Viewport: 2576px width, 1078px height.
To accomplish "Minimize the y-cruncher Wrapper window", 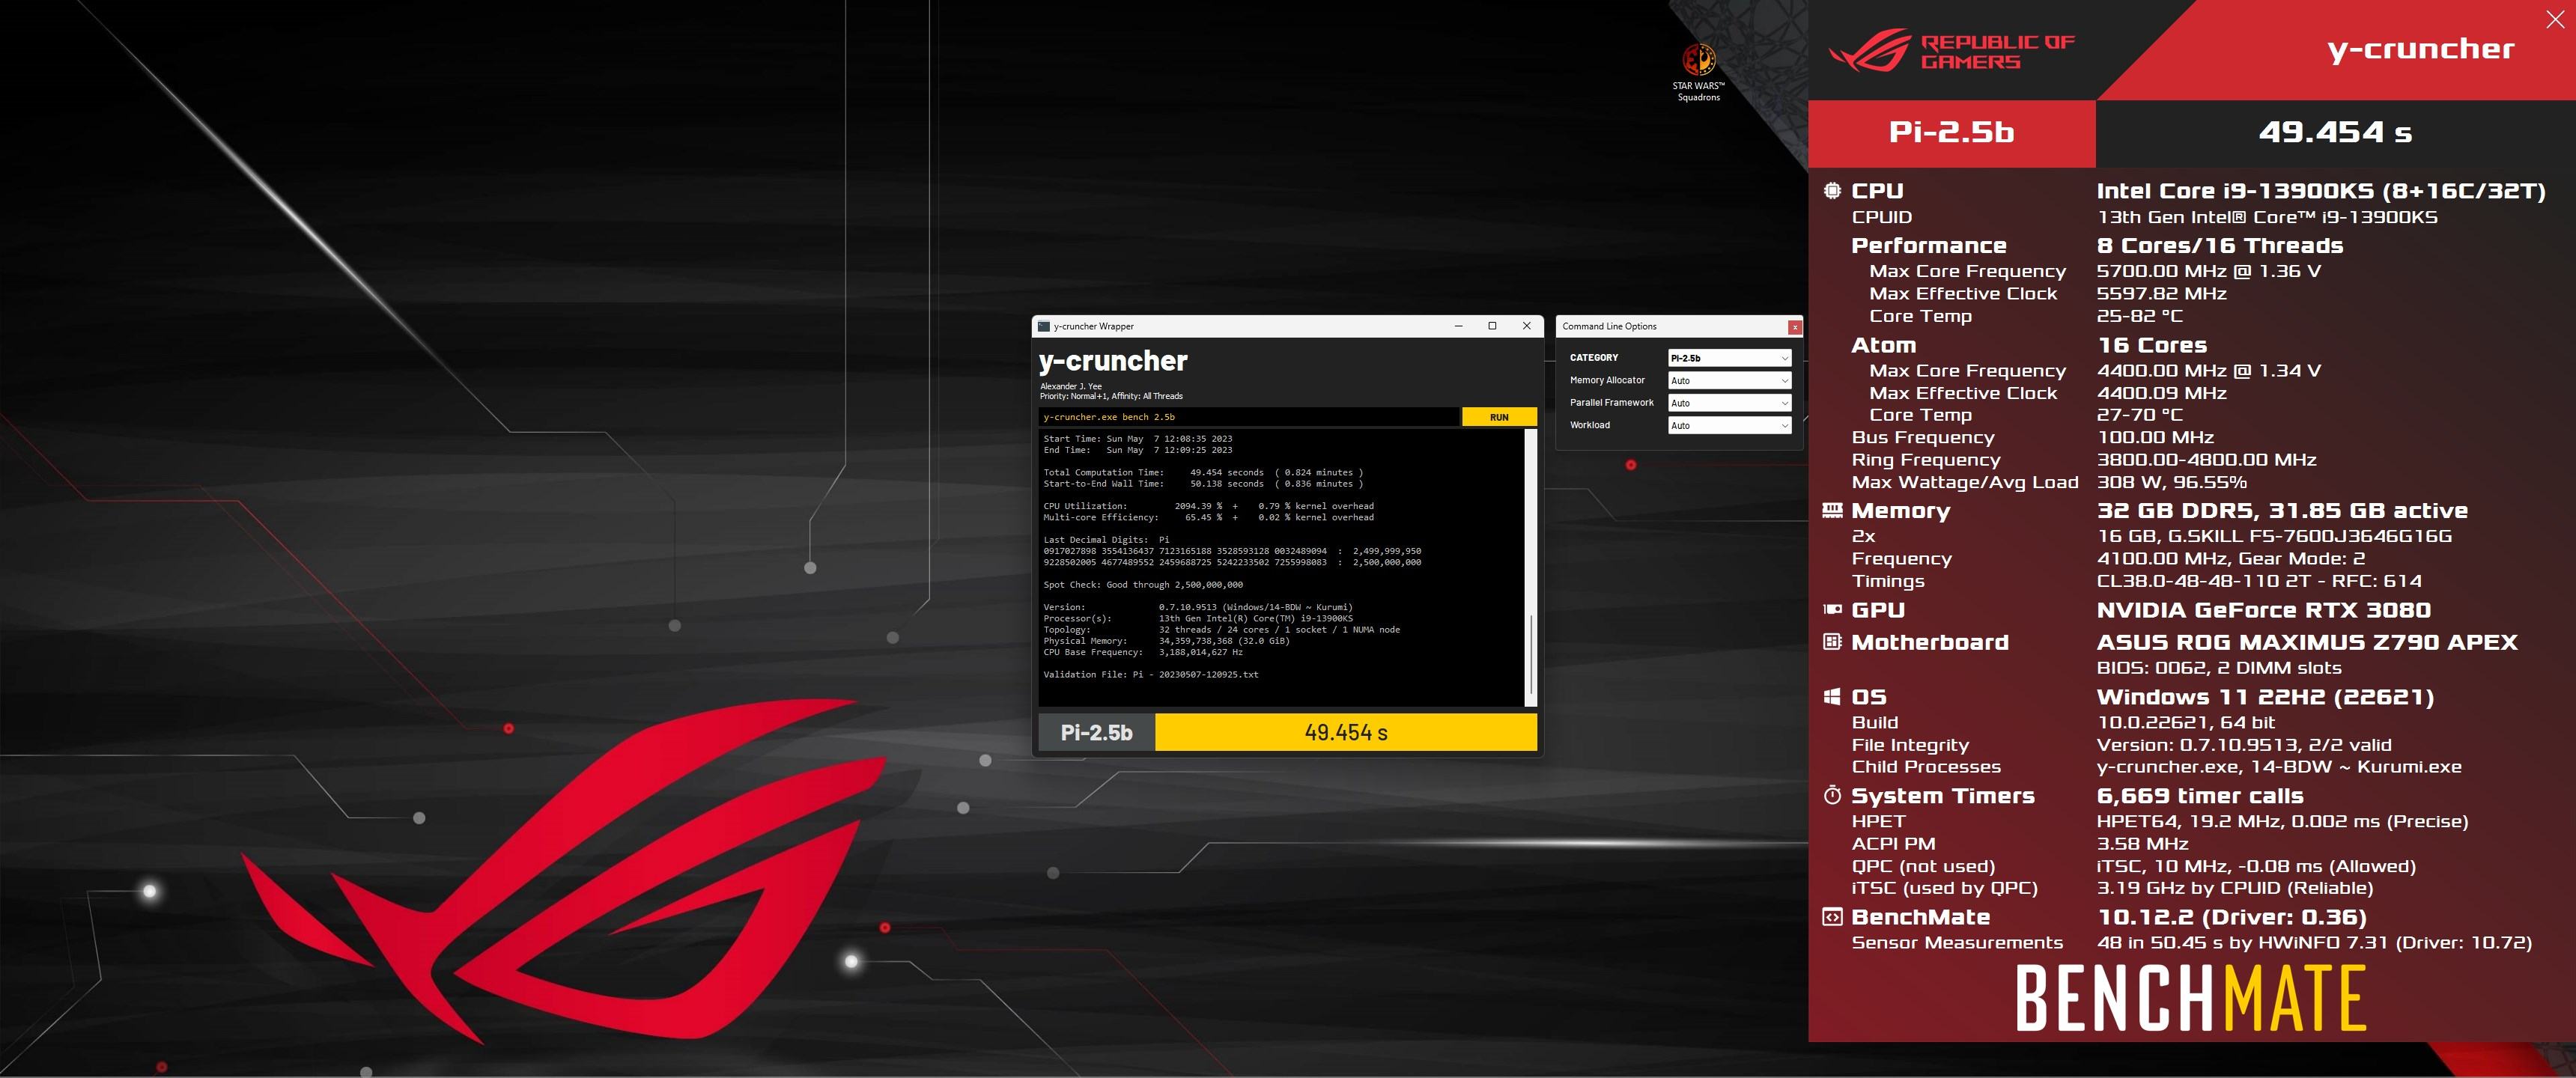I will (1458, 326).
